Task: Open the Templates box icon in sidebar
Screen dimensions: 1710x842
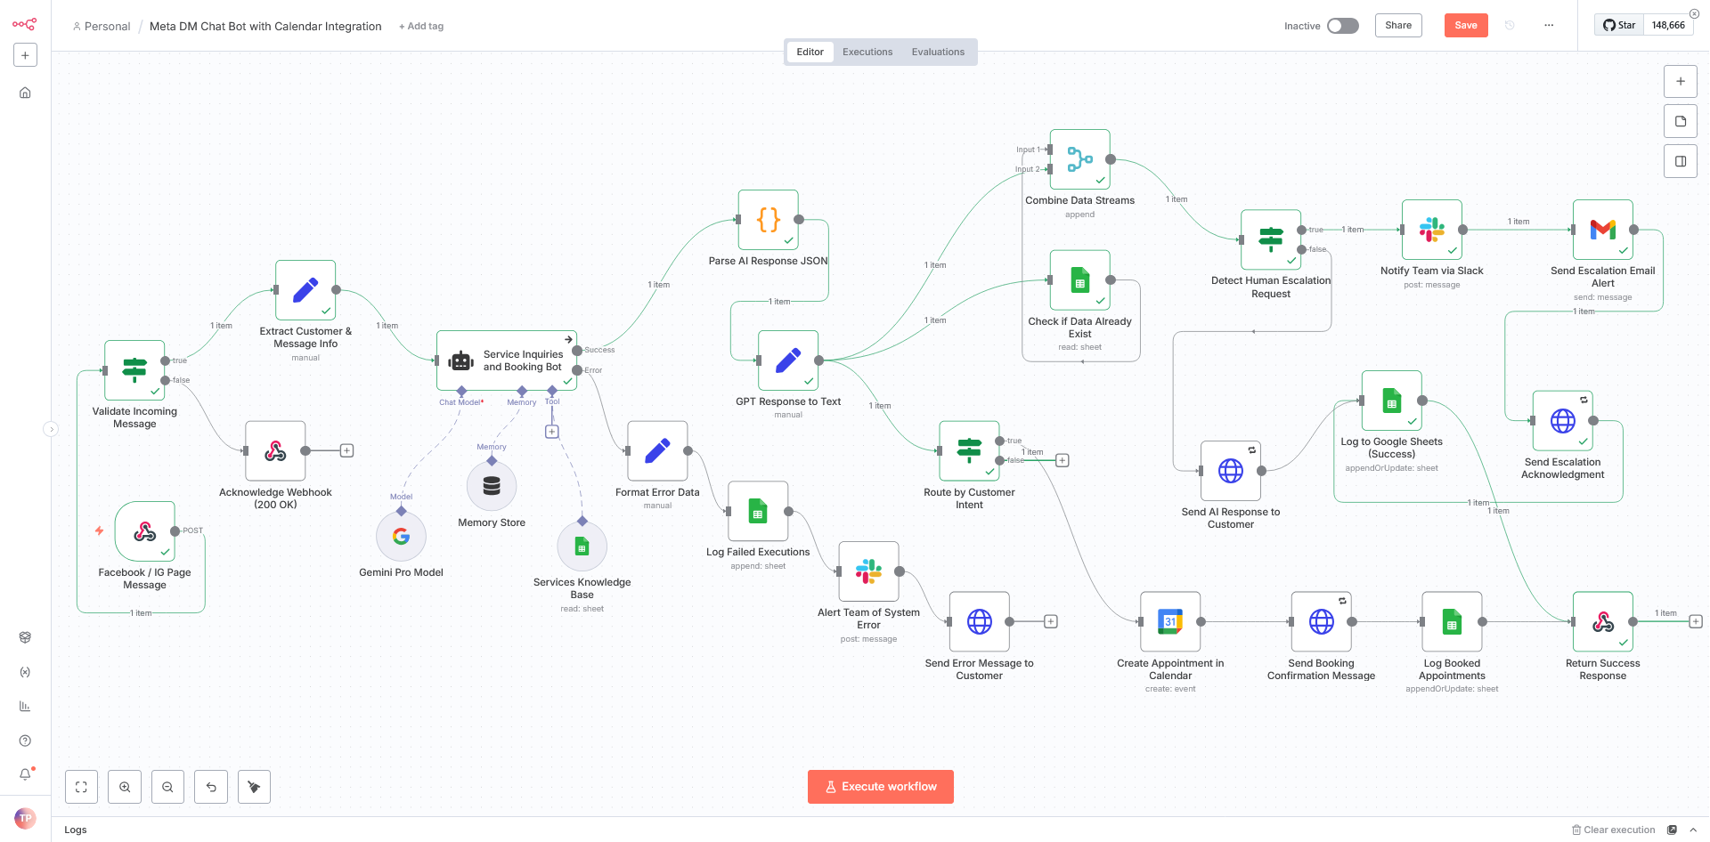Action: [25, 637]
